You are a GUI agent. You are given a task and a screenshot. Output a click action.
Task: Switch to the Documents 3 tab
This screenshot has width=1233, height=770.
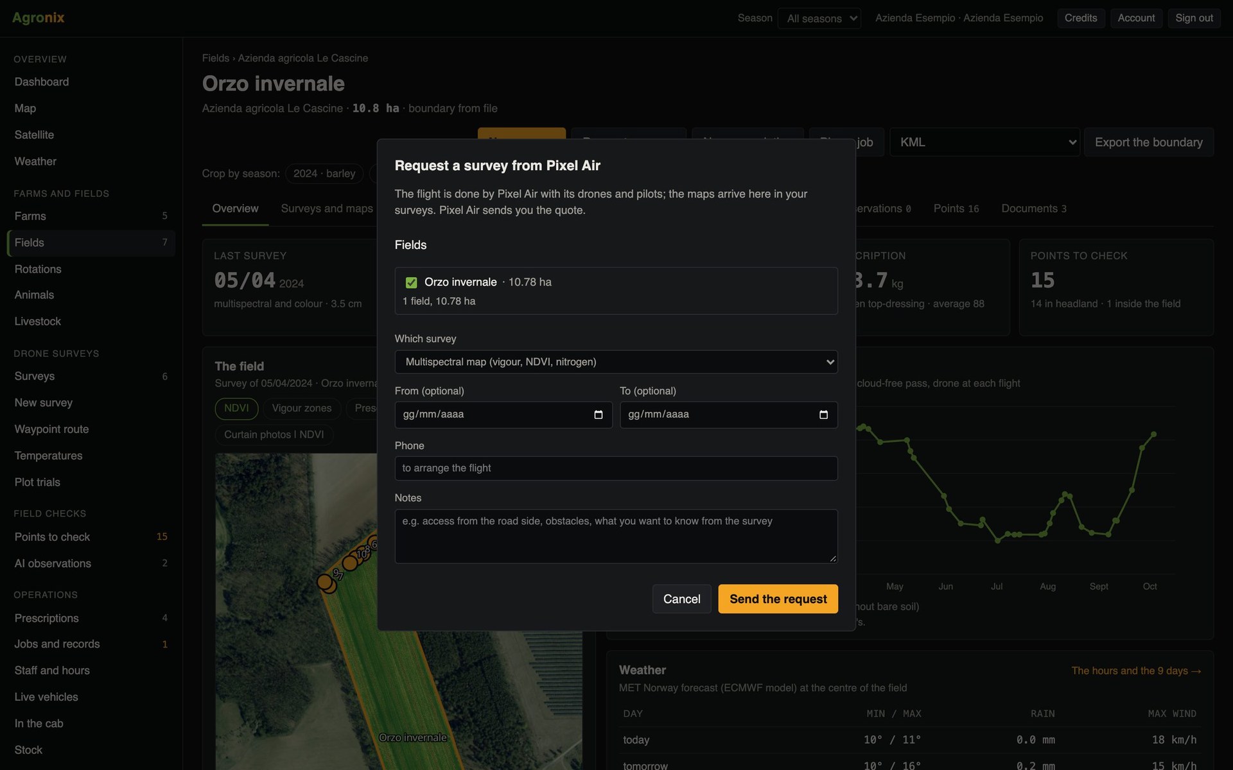(x=1034, y=209)
